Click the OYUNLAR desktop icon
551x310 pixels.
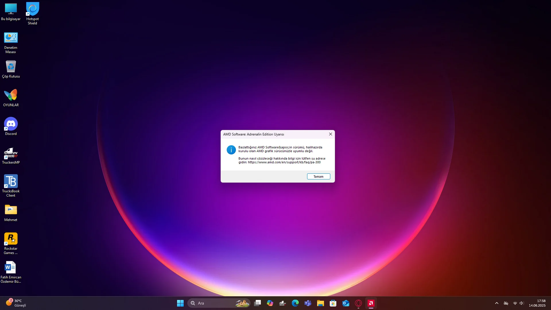11,95
